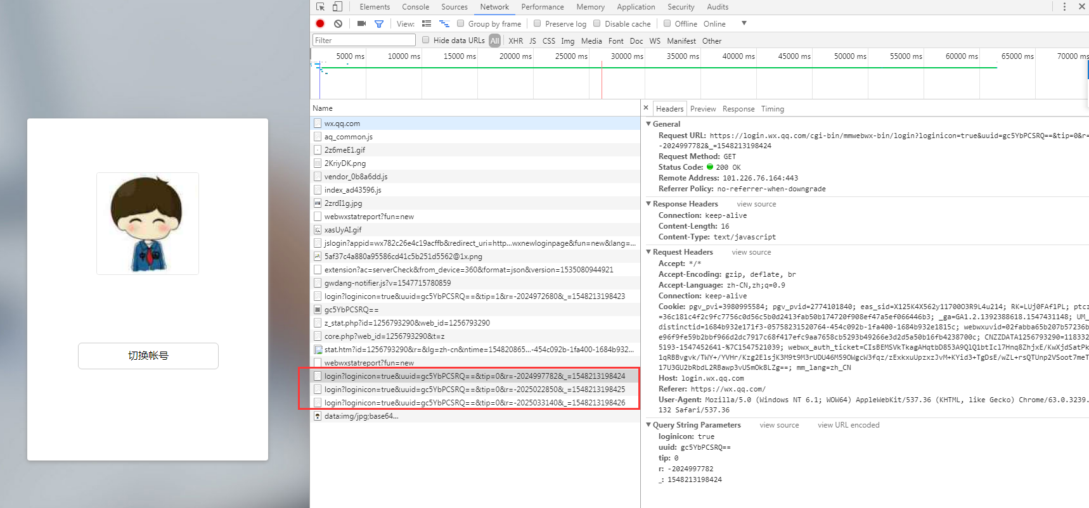Open the Memory tab
Viewport: 1089px width, 508px height.
[x=590, y=7]
